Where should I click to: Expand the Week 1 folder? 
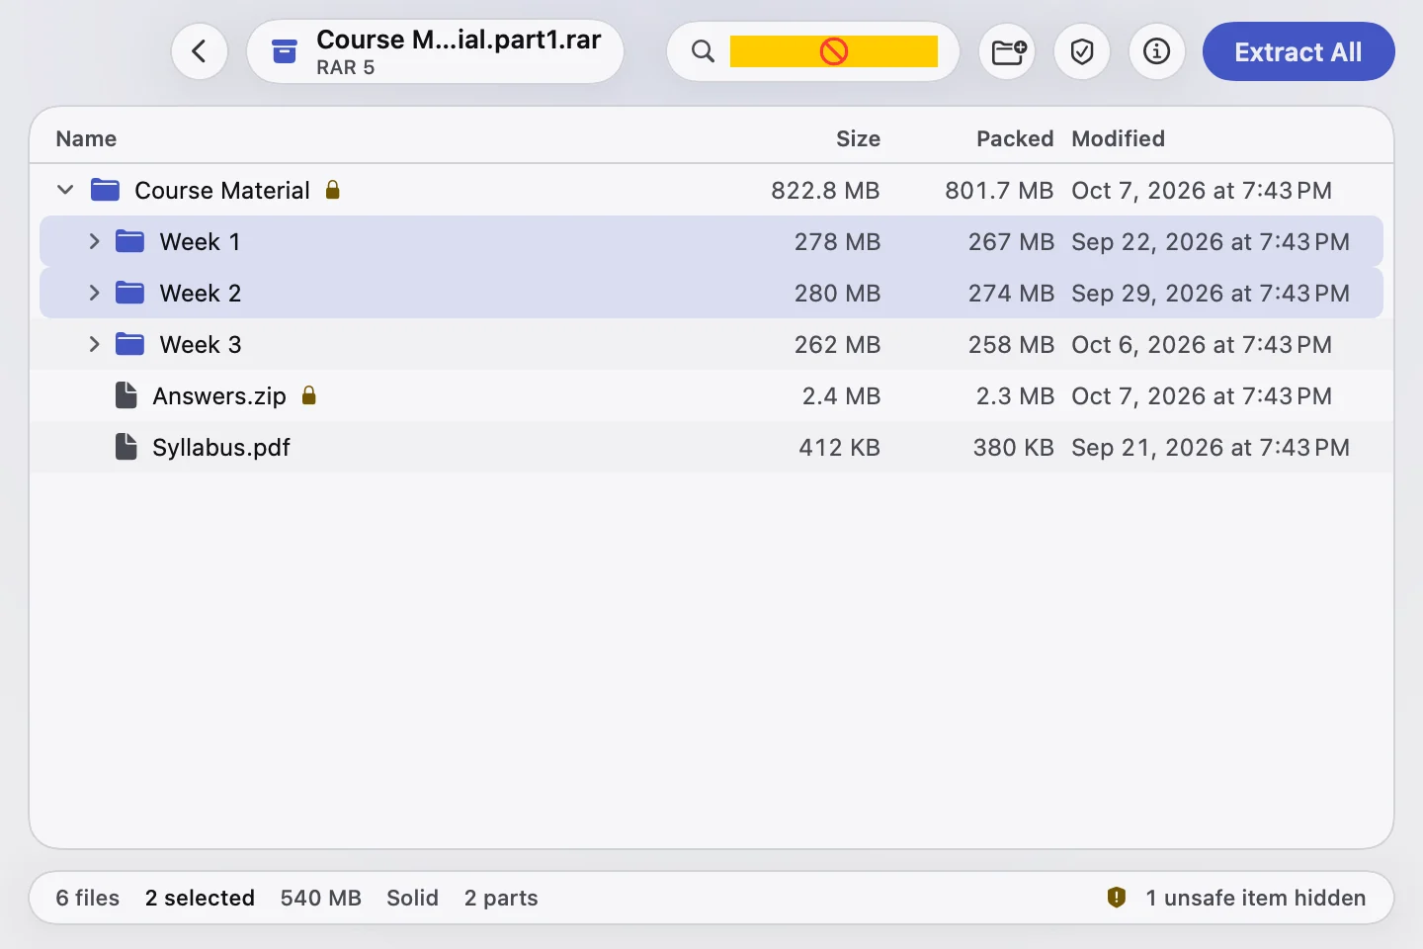(94, 241)
